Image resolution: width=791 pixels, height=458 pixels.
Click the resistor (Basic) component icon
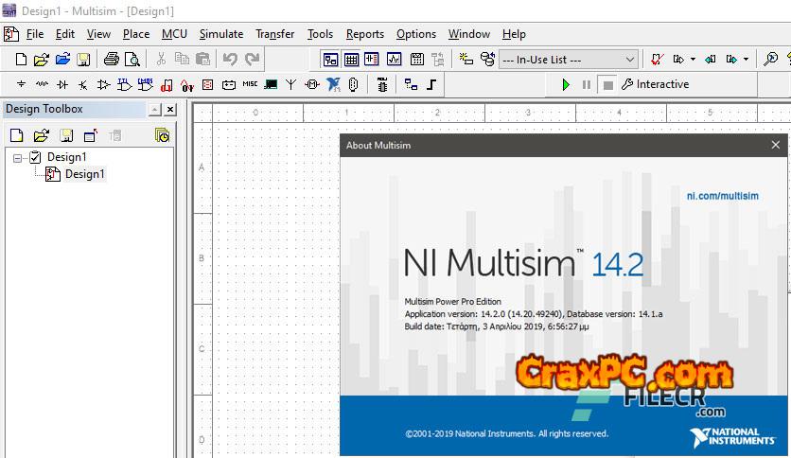pyautogui.click(x=42, y=85)
